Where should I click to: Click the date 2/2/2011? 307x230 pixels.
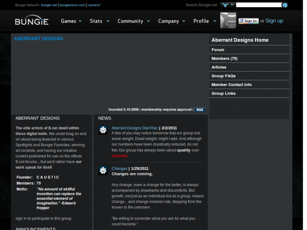(169, 128)
